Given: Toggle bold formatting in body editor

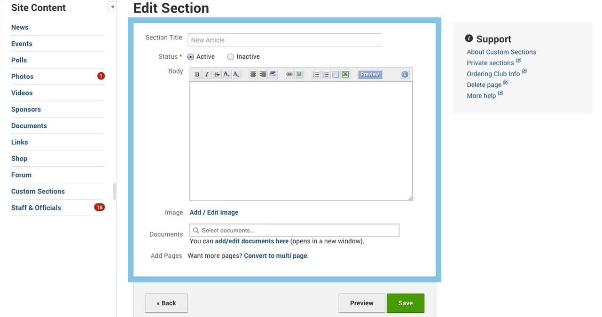Looking at the screenshot, I should (x=197, y=75).
